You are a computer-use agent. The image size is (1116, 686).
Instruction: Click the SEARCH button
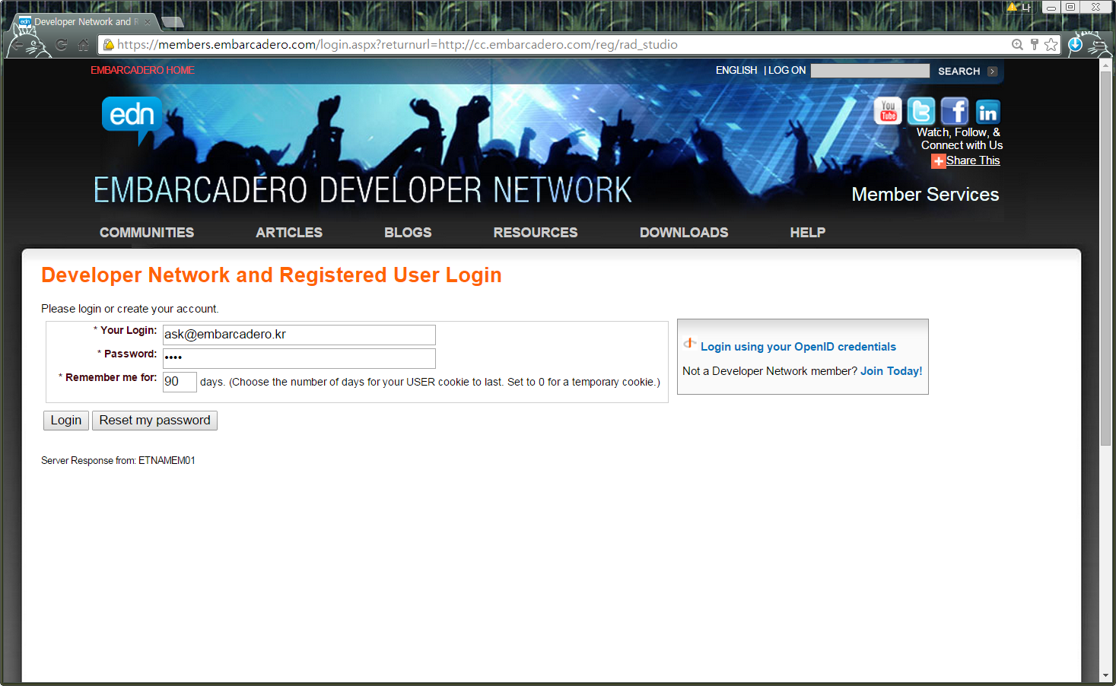(x=959, y=71)
